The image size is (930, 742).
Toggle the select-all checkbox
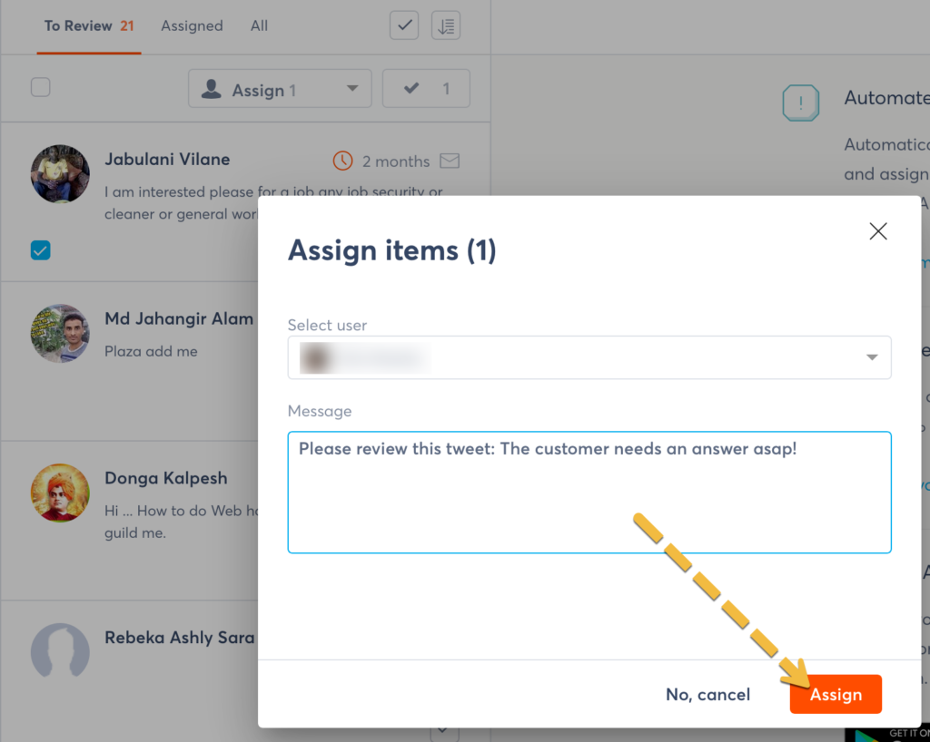click(41, 88)
